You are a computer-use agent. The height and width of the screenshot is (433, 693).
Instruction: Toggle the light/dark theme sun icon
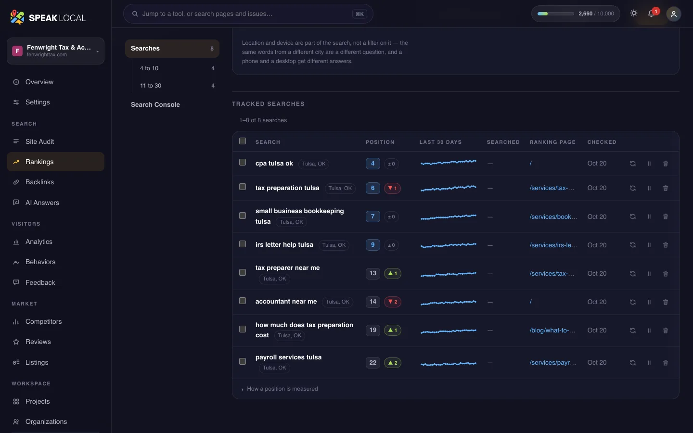pos(634,13)
